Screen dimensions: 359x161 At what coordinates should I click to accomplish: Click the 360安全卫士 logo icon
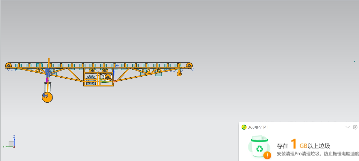tap(244, 127)
